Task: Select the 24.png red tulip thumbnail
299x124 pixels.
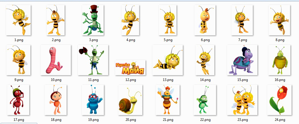Action: pos(279,100)
